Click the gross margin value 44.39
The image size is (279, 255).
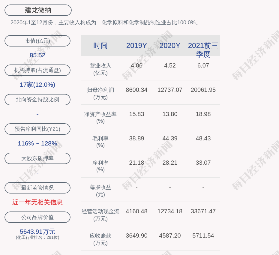[170, 138]
